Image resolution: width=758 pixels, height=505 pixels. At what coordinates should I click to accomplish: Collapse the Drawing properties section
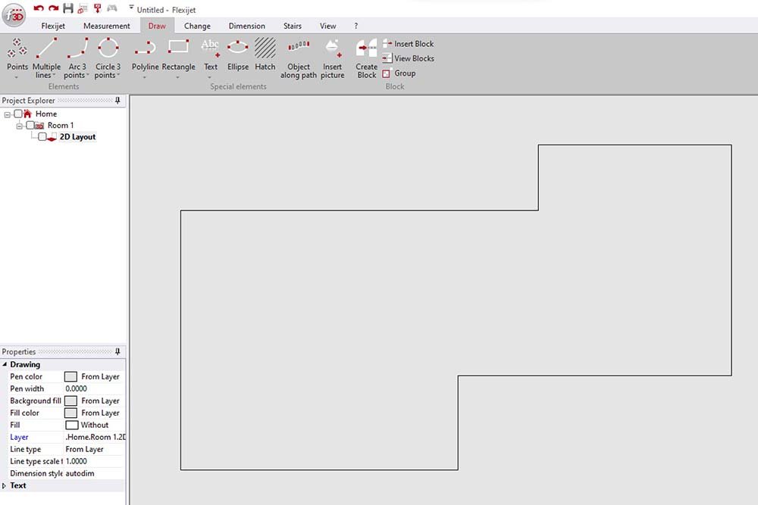pos(6,364)
